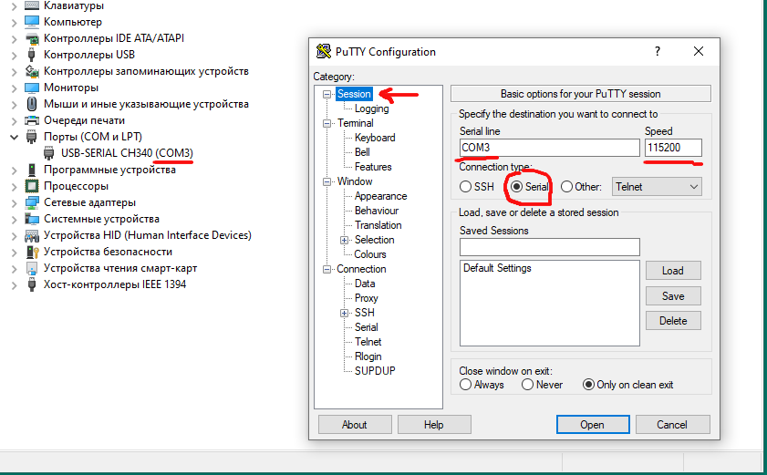This screenshot has height=475, width=767.
Task: Select the Bell category in PuTTY tree
Action: 362,152
